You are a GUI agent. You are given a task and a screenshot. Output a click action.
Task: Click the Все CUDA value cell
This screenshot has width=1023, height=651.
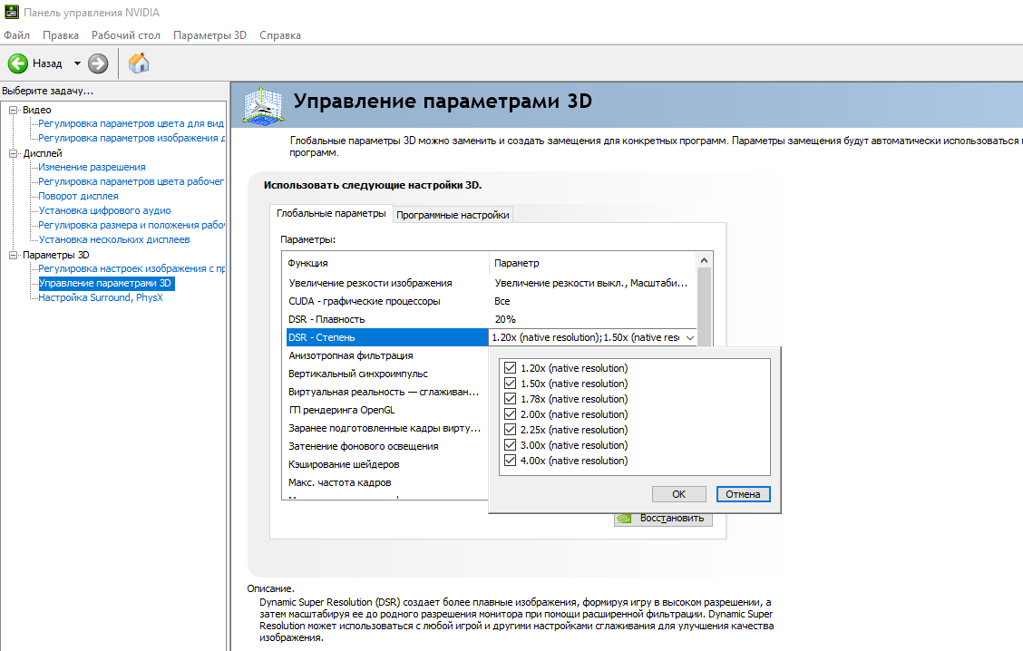pos(502,301)
